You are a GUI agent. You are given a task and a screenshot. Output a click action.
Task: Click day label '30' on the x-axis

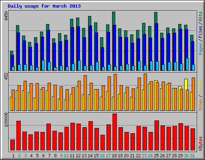tap(186, 156)
